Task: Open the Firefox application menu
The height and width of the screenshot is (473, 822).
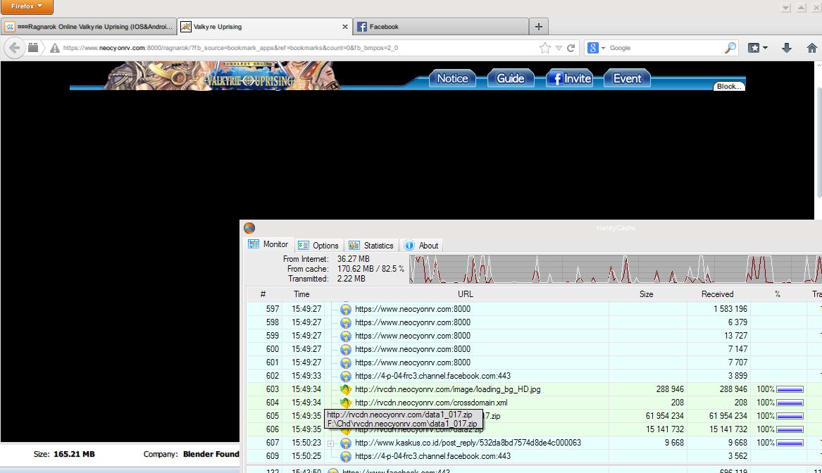Action: (x=27, y=7)
